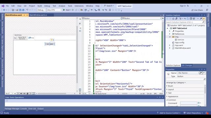The height and width of the screenshot is (118, 211).
Task: Expand MainWindow.xaml node in Solution Explorer
Action: [x=170, y=48]
